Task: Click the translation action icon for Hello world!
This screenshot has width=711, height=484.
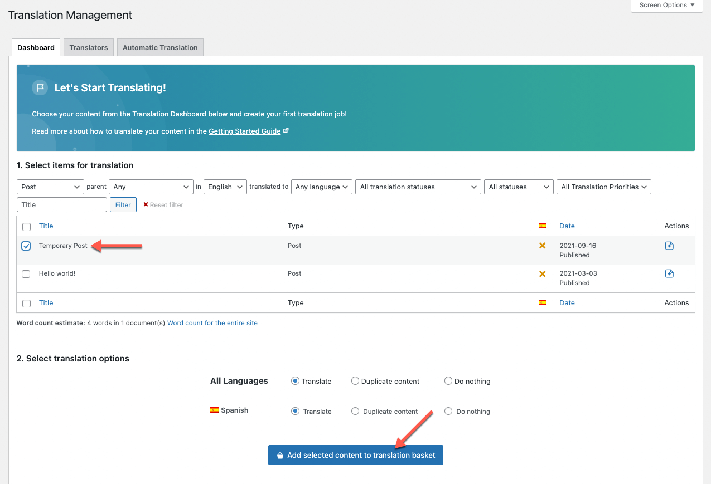Action: (x=669, y=273)
